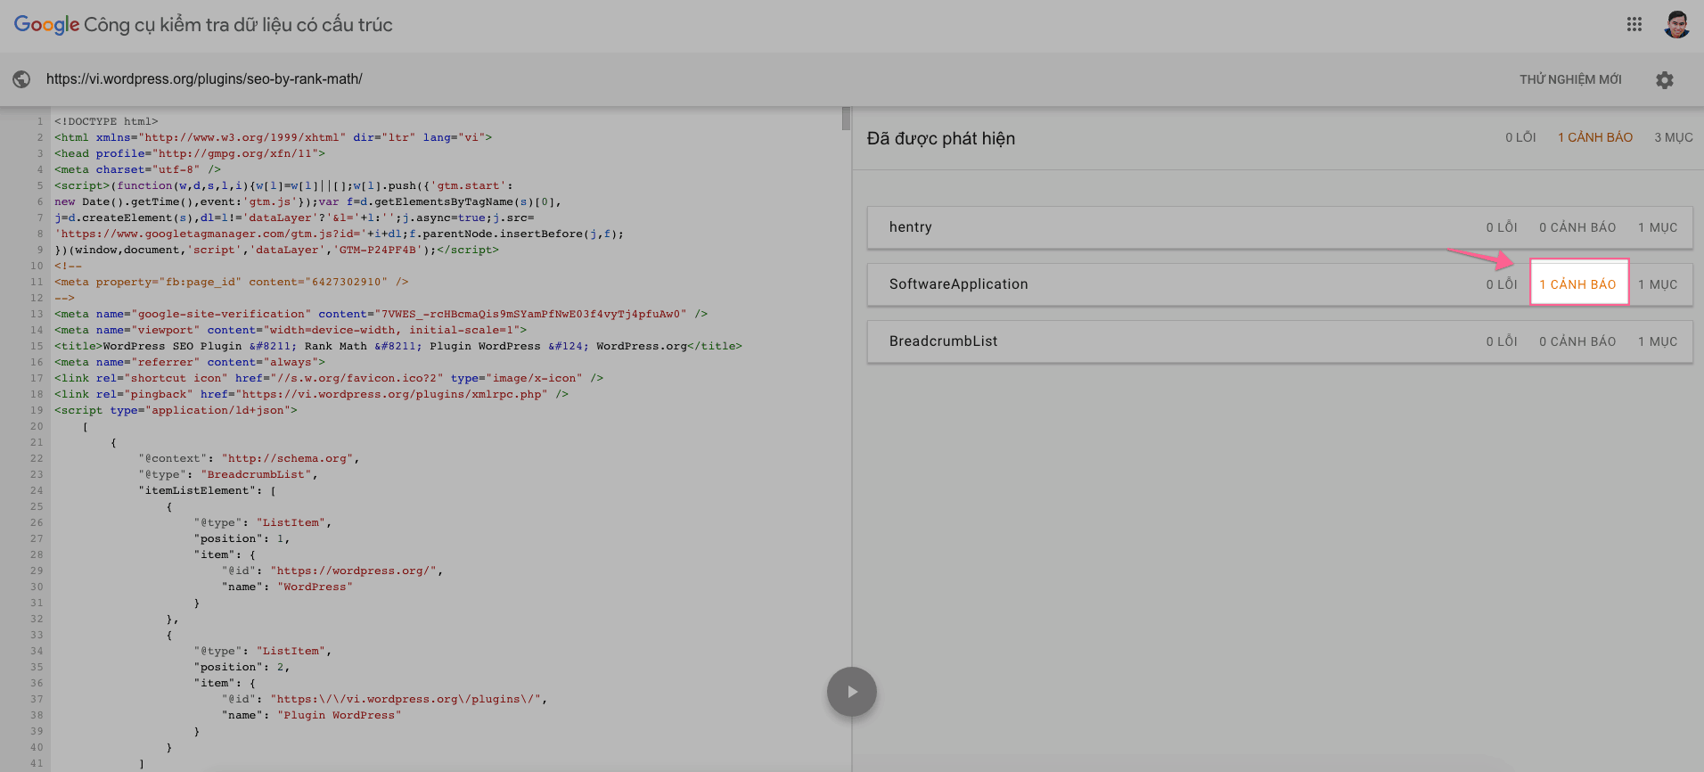
Task: Click the tested URL text
Action: point(204,79)
